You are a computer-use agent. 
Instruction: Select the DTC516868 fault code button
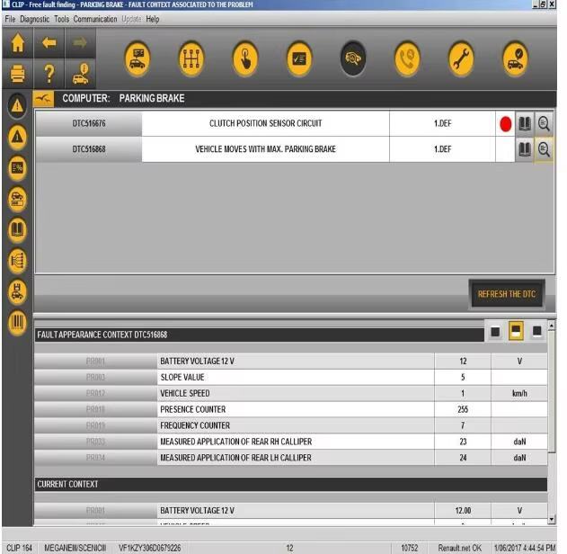(89, 149)
